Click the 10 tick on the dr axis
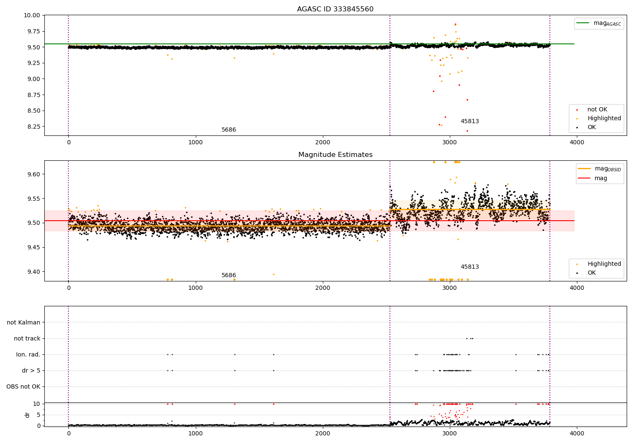Image resolution: width=633 pixels, height=443 pixels. 37,404
